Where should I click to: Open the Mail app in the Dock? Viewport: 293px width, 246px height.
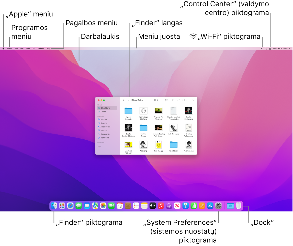(x=86, y=206)
